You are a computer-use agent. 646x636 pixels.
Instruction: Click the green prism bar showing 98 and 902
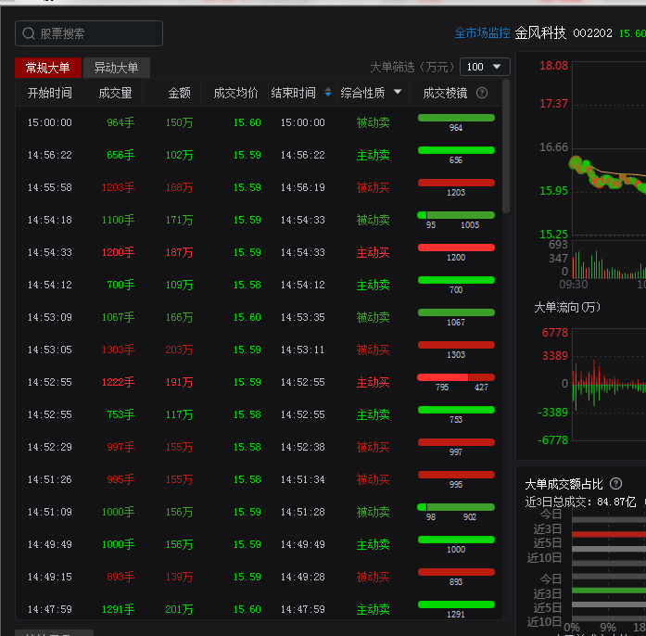click(x=456, y=507)
